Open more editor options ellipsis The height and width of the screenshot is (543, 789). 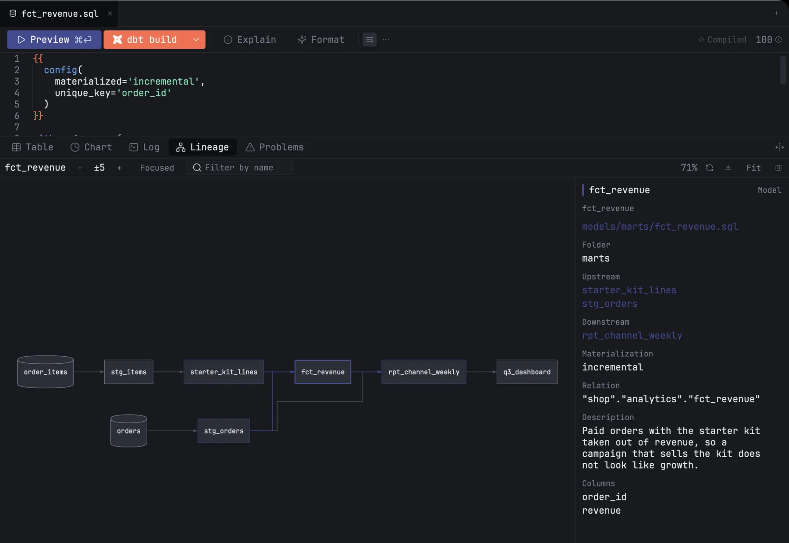[x=386, y=39]
